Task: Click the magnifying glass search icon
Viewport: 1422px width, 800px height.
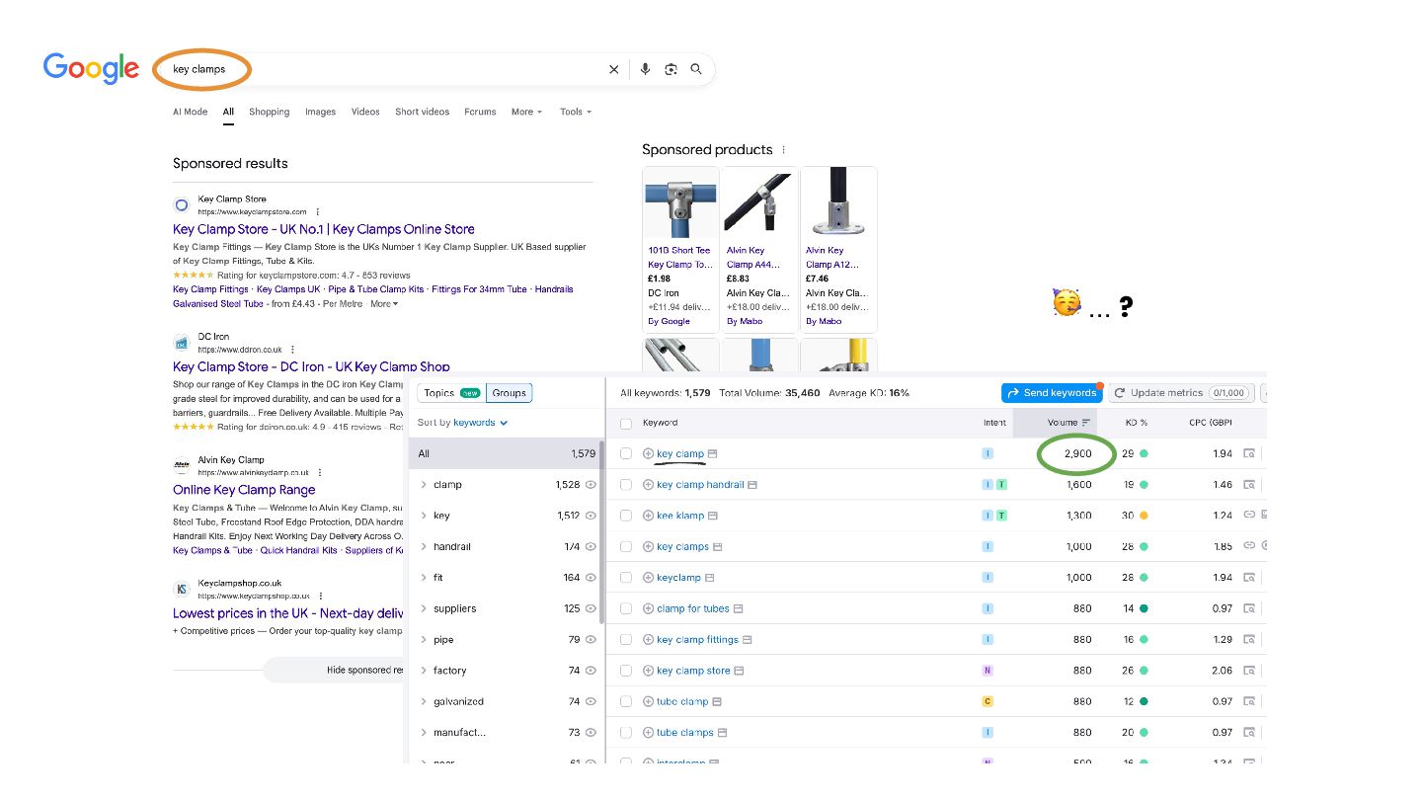Action: point(696,69)
